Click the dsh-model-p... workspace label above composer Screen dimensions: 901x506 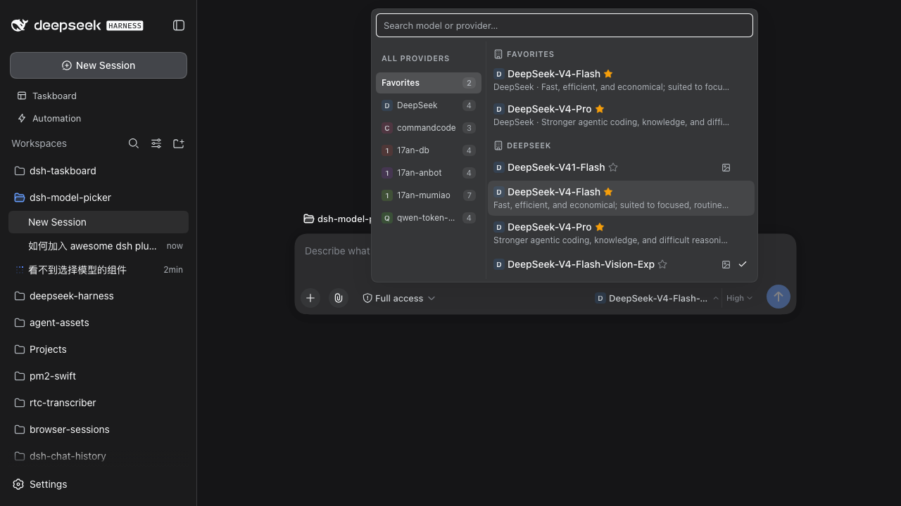tap(337, 219)
